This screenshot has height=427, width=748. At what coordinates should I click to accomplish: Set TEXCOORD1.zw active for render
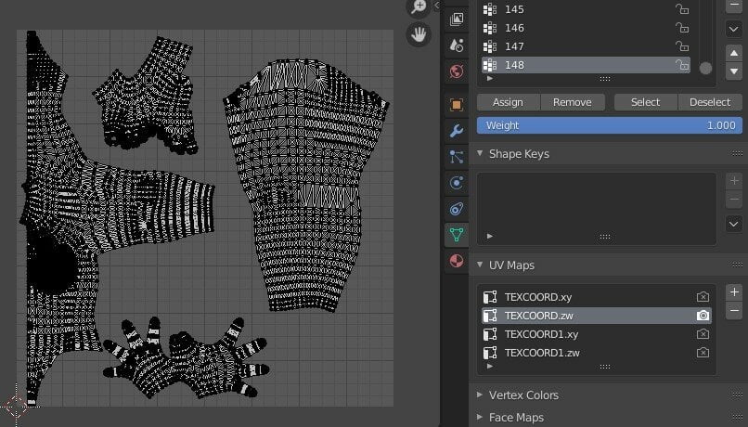tap(703, 353)
